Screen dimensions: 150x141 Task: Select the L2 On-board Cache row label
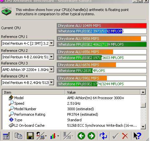tap(29, 125)
